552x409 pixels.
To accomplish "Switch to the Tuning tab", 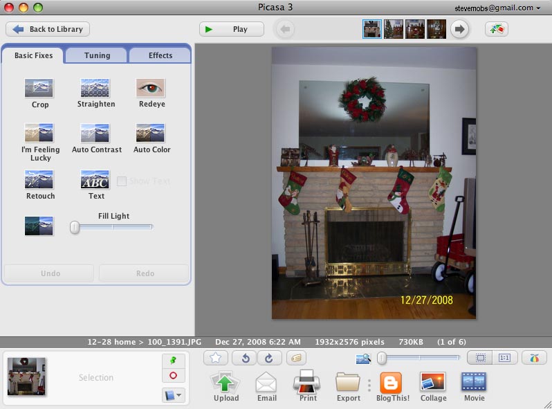I will pos(97,55).
